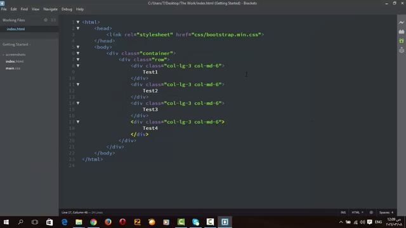The height and width of the screenshot is (228, 406).
Task: Open the Debug menu
Action: [67, 9]
